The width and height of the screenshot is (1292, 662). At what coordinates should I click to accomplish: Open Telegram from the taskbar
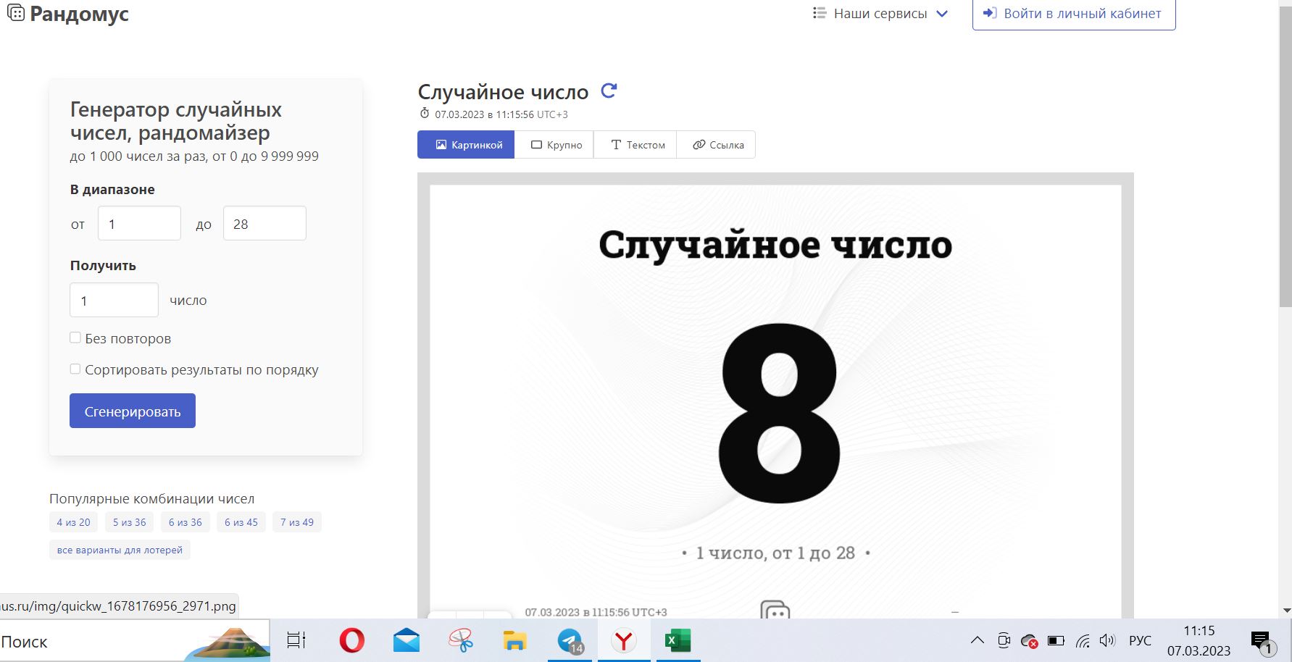[570, 640]
